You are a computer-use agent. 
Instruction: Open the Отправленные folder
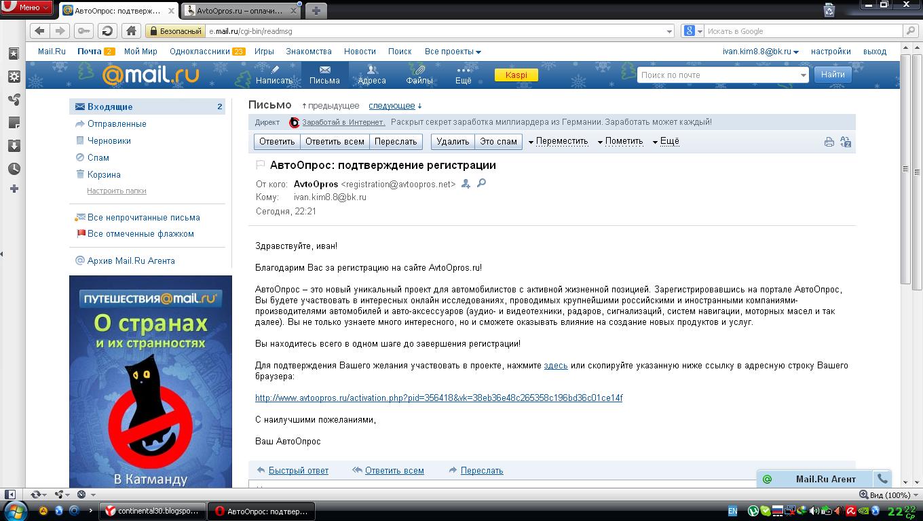coord(117,123)
